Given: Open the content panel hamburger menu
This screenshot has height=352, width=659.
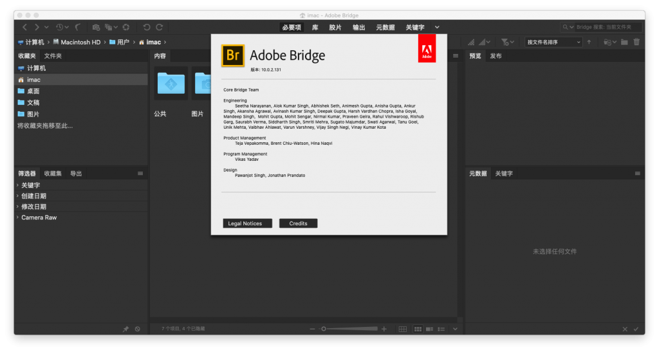Looking at the screenshot, I should pos(456,56).
